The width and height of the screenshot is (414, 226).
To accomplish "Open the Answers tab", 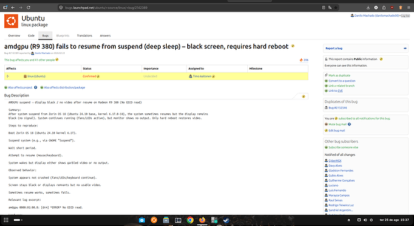I will point(105,35).
